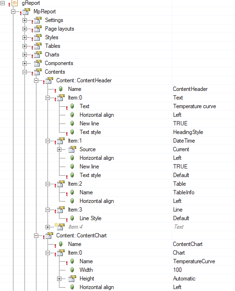Collapse Item:0 under ContentHeader

(x=47, y=98)
